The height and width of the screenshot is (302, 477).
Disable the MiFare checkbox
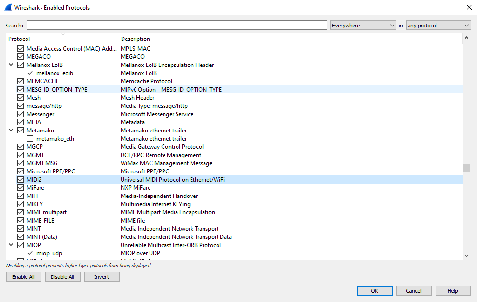(20, 188)
